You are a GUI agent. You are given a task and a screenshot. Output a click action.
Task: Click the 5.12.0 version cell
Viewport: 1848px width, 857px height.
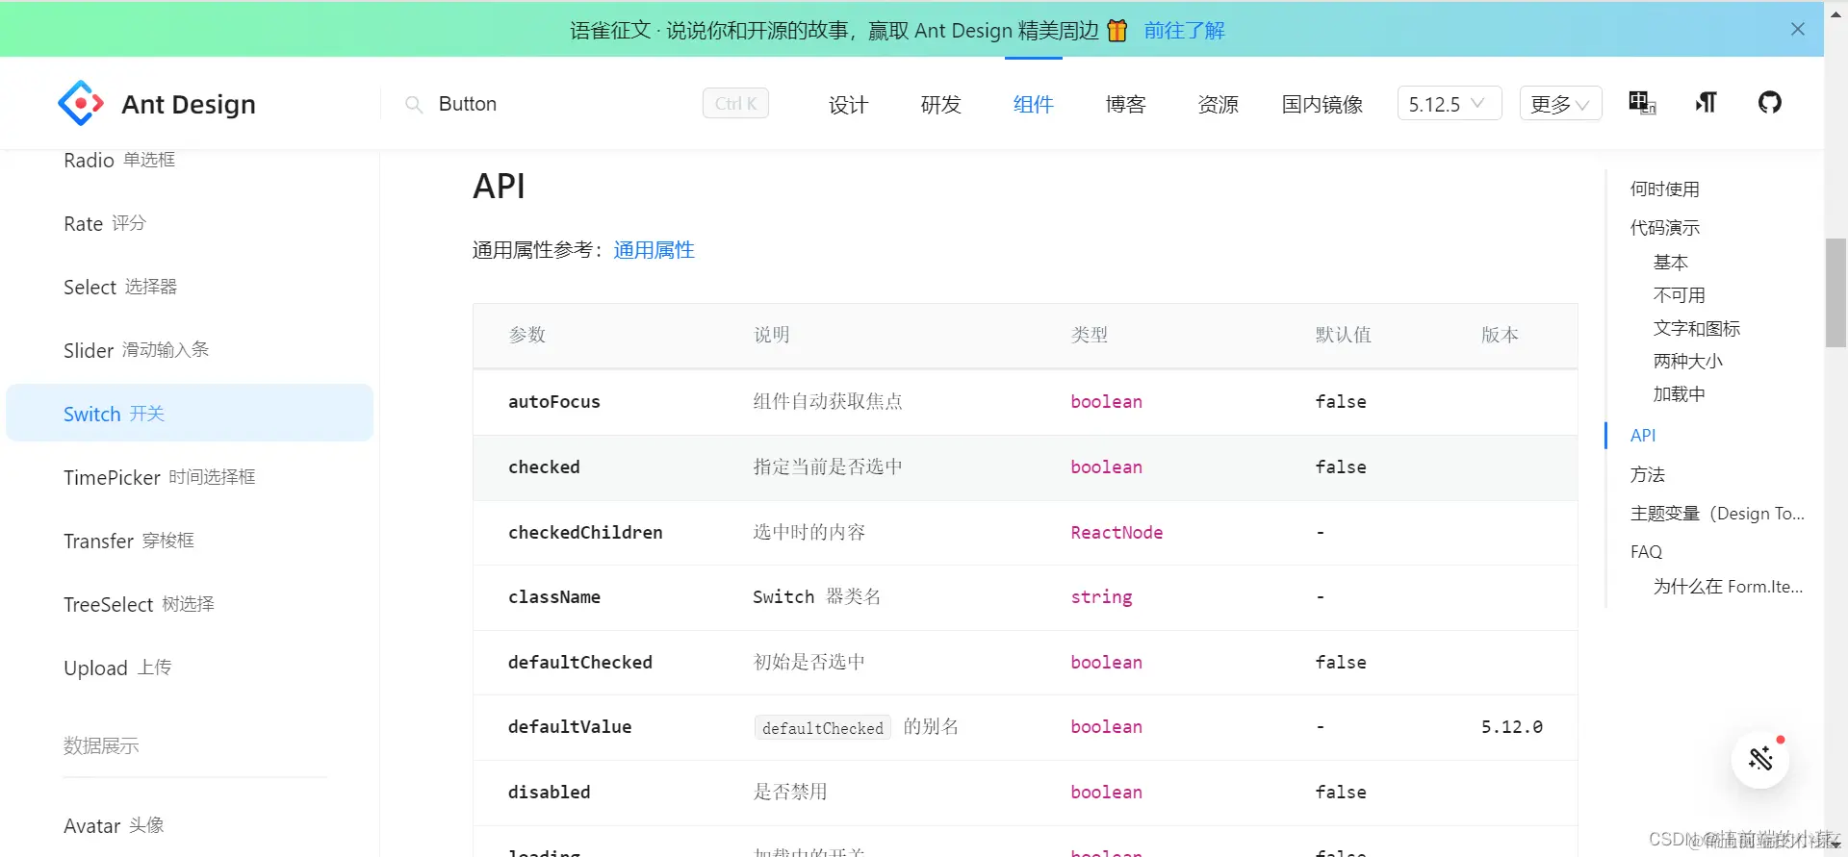point(1511,727)
